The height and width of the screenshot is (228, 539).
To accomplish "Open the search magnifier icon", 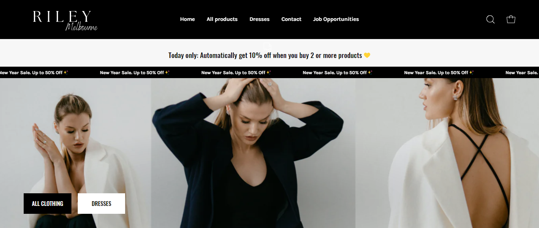I will coord(490,19).
